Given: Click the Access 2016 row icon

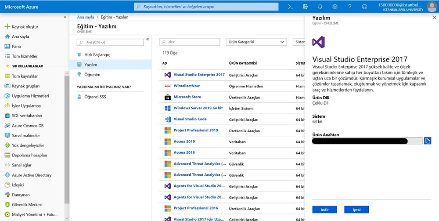Looking at the screenshot, I should [x=168, y=153].
